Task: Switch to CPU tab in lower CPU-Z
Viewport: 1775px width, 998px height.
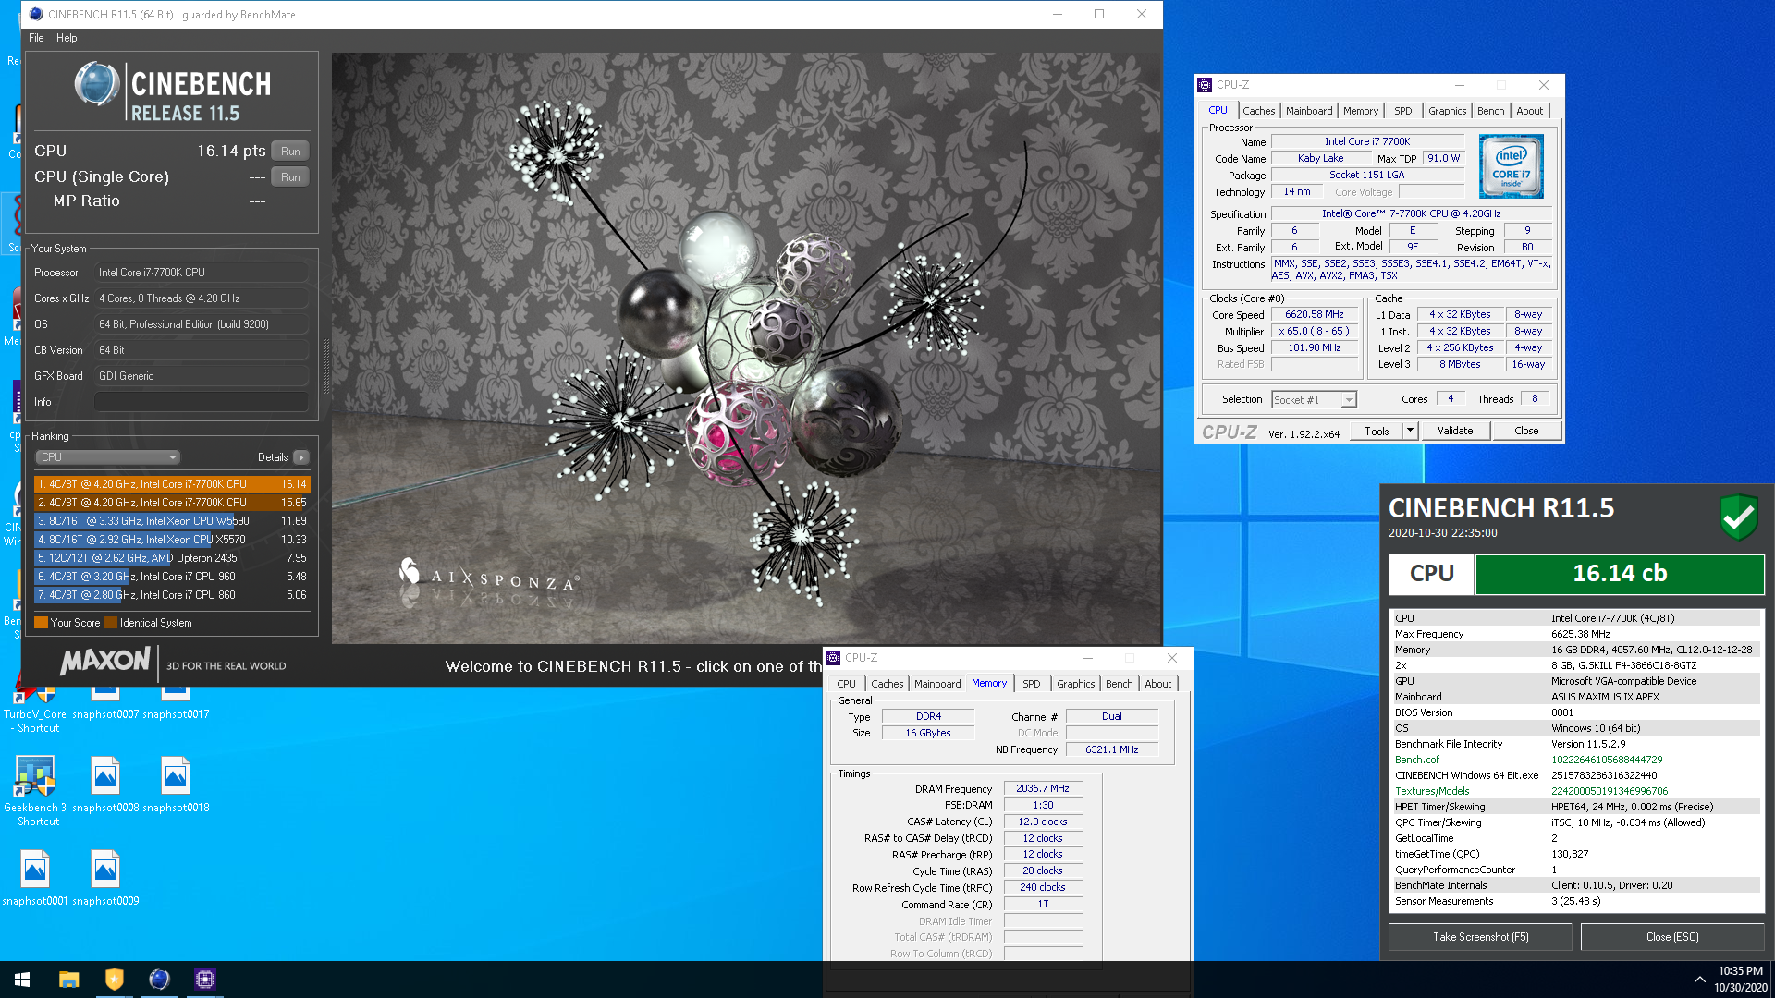Action: click(846, 684)
